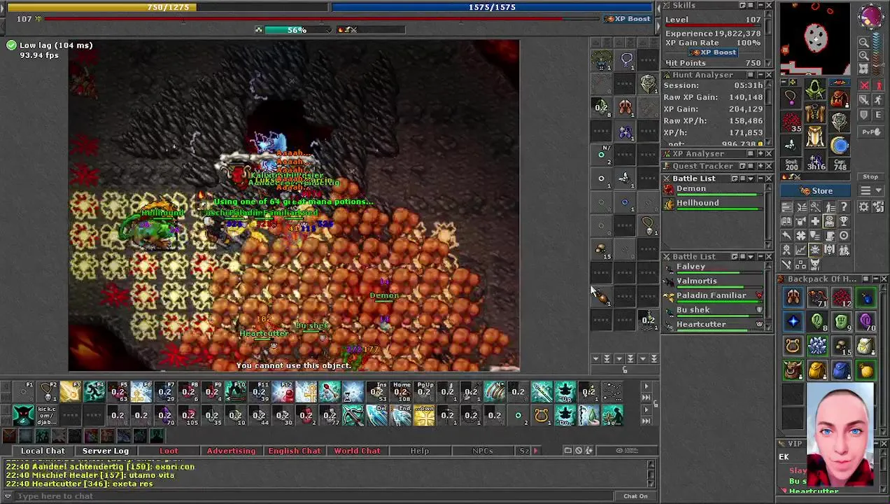Click the Stop button under the minimap
Image resolution: width=890 pixels, height=504 pixels.
[x=870, y=176]
